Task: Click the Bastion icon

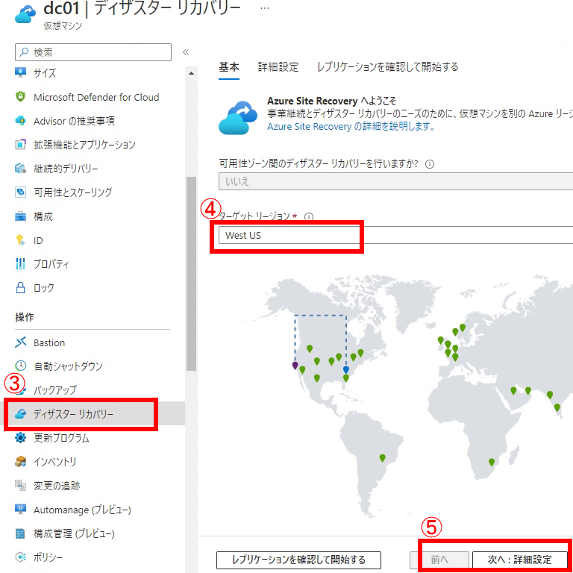Action: 20,342
